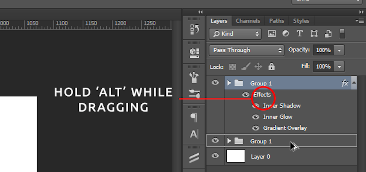
Task: Filter layers by smart objects icon
Action: [328, 34]
